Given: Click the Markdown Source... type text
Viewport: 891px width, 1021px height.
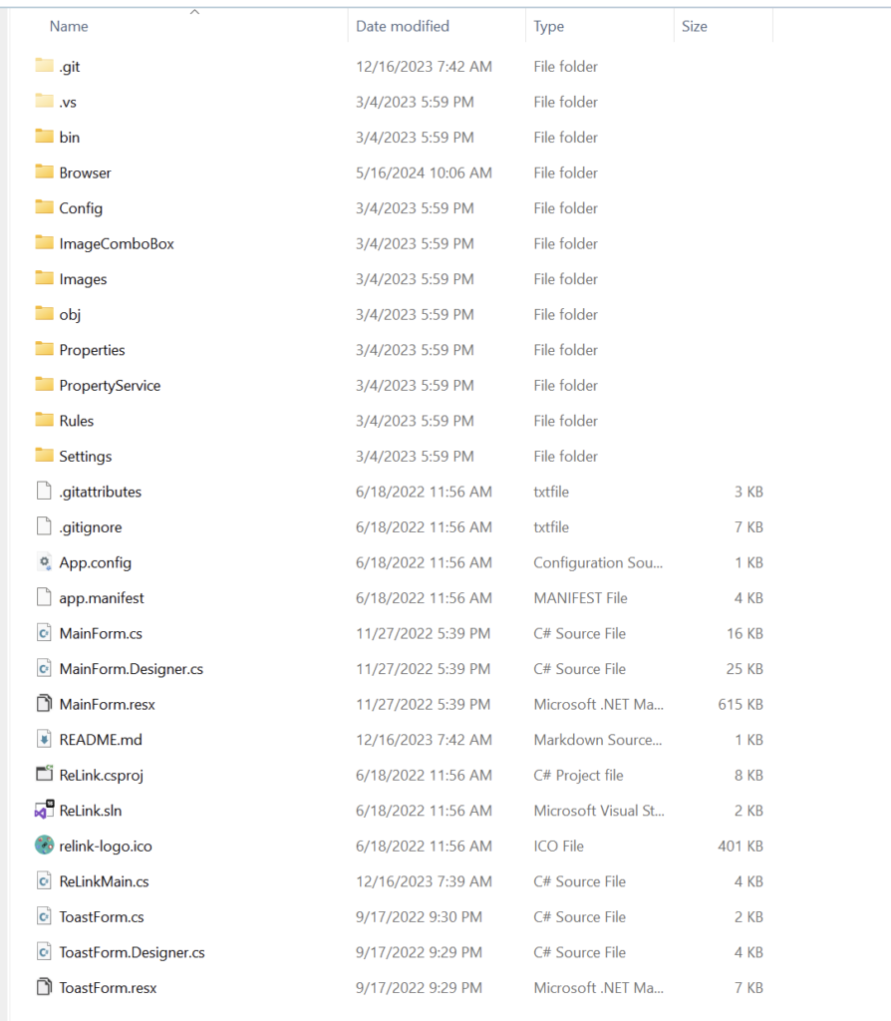Looking at the screenshot, I should [x=597, y=739].
